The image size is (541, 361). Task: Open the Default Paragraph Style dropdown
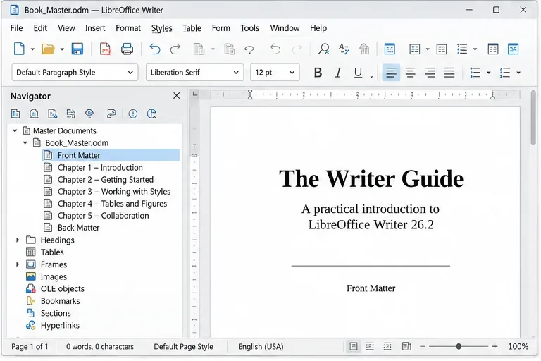tap(130, 73)
